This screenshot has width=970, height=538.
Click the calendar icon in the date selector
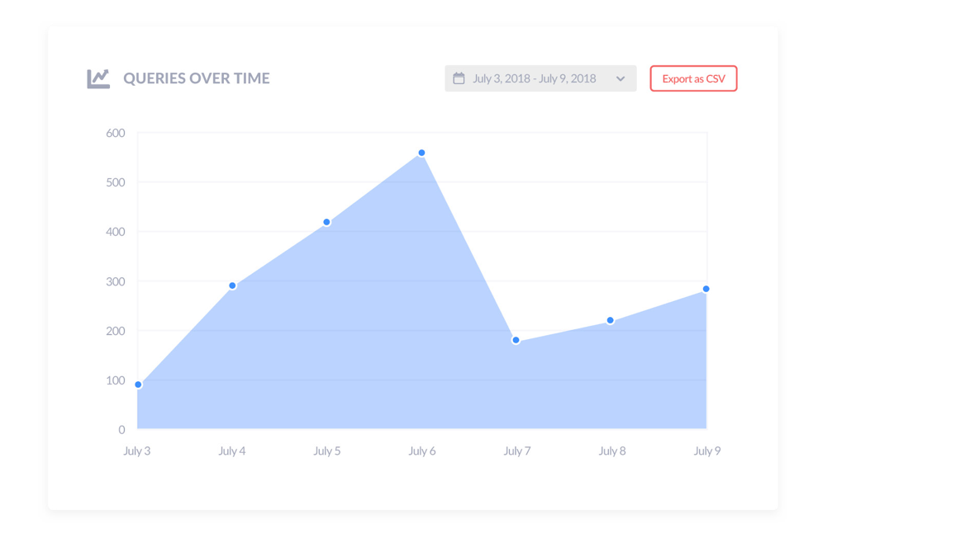(x=460, y=78)
